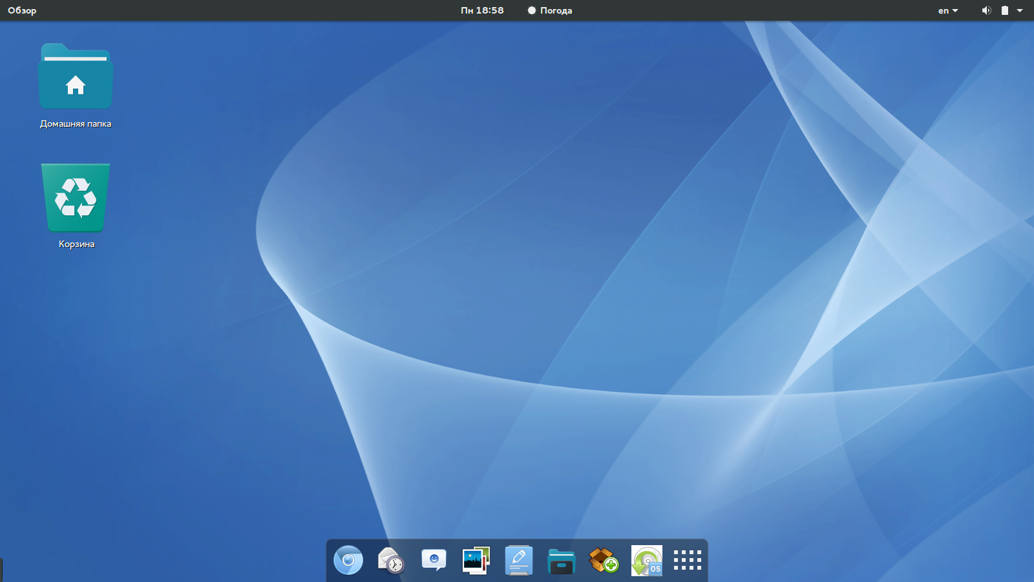Open the OS installer disc icon in dock

(x=647, y=560)
